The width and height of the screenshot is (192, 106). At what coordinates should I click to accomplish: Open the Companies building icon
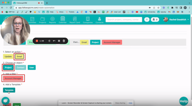[x=88, y=20]
